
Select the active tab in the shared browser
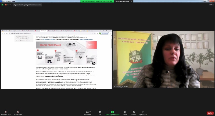coord(43,31)
